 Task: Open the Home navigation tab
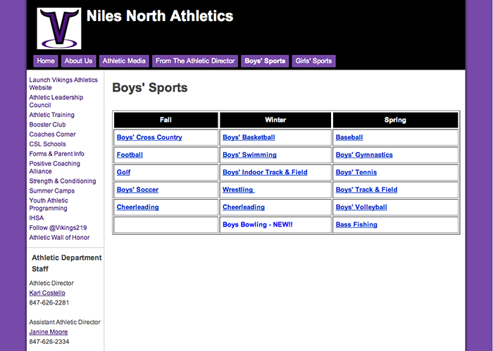click(46, 61)
